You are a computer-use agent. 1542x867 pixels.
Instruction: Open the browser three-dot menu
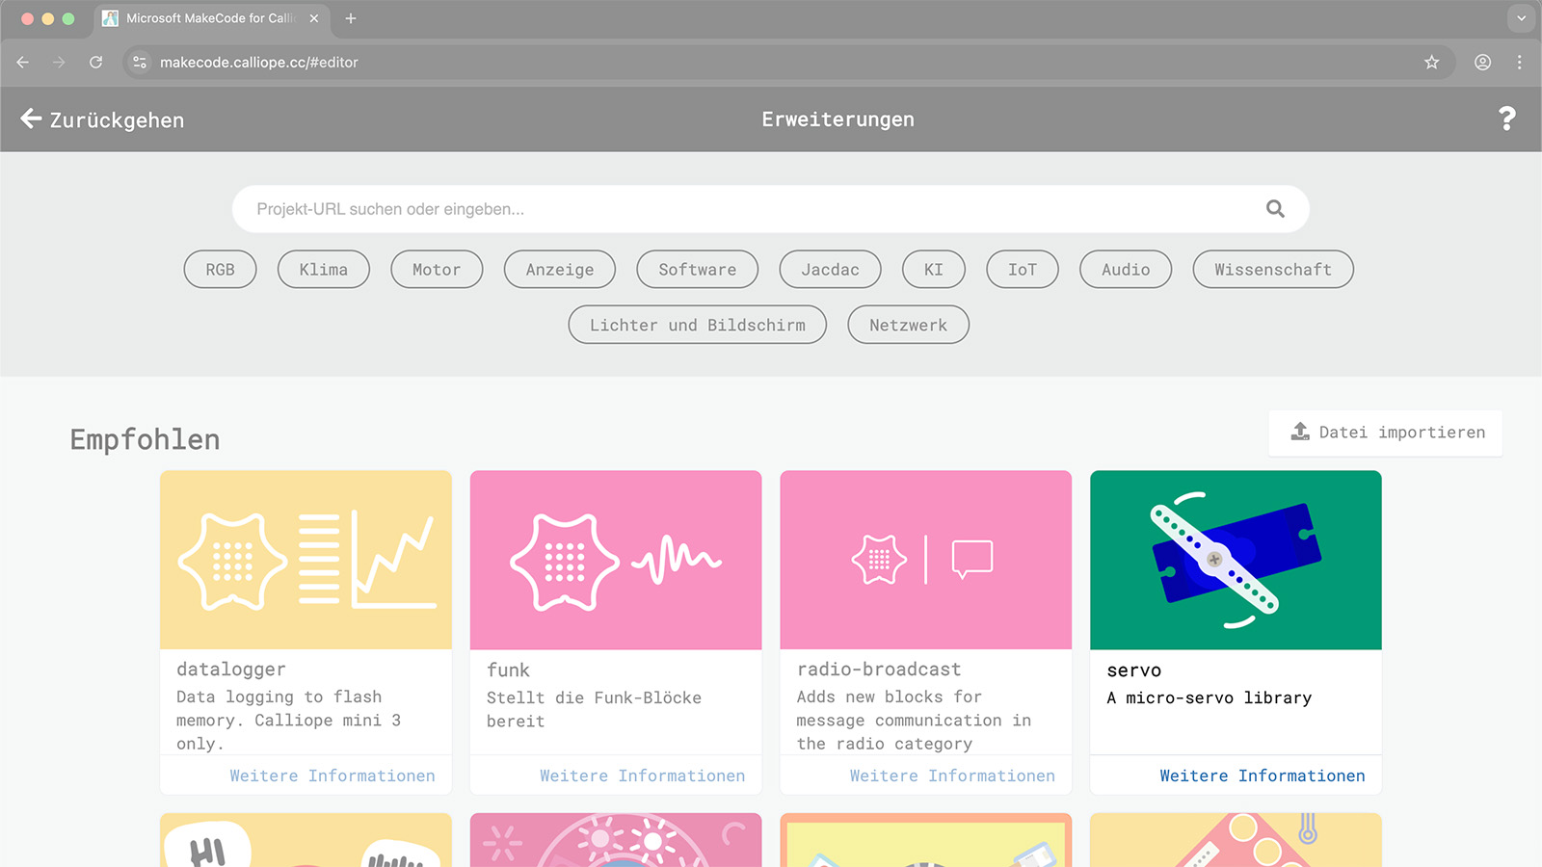[x=1519, y=63]
